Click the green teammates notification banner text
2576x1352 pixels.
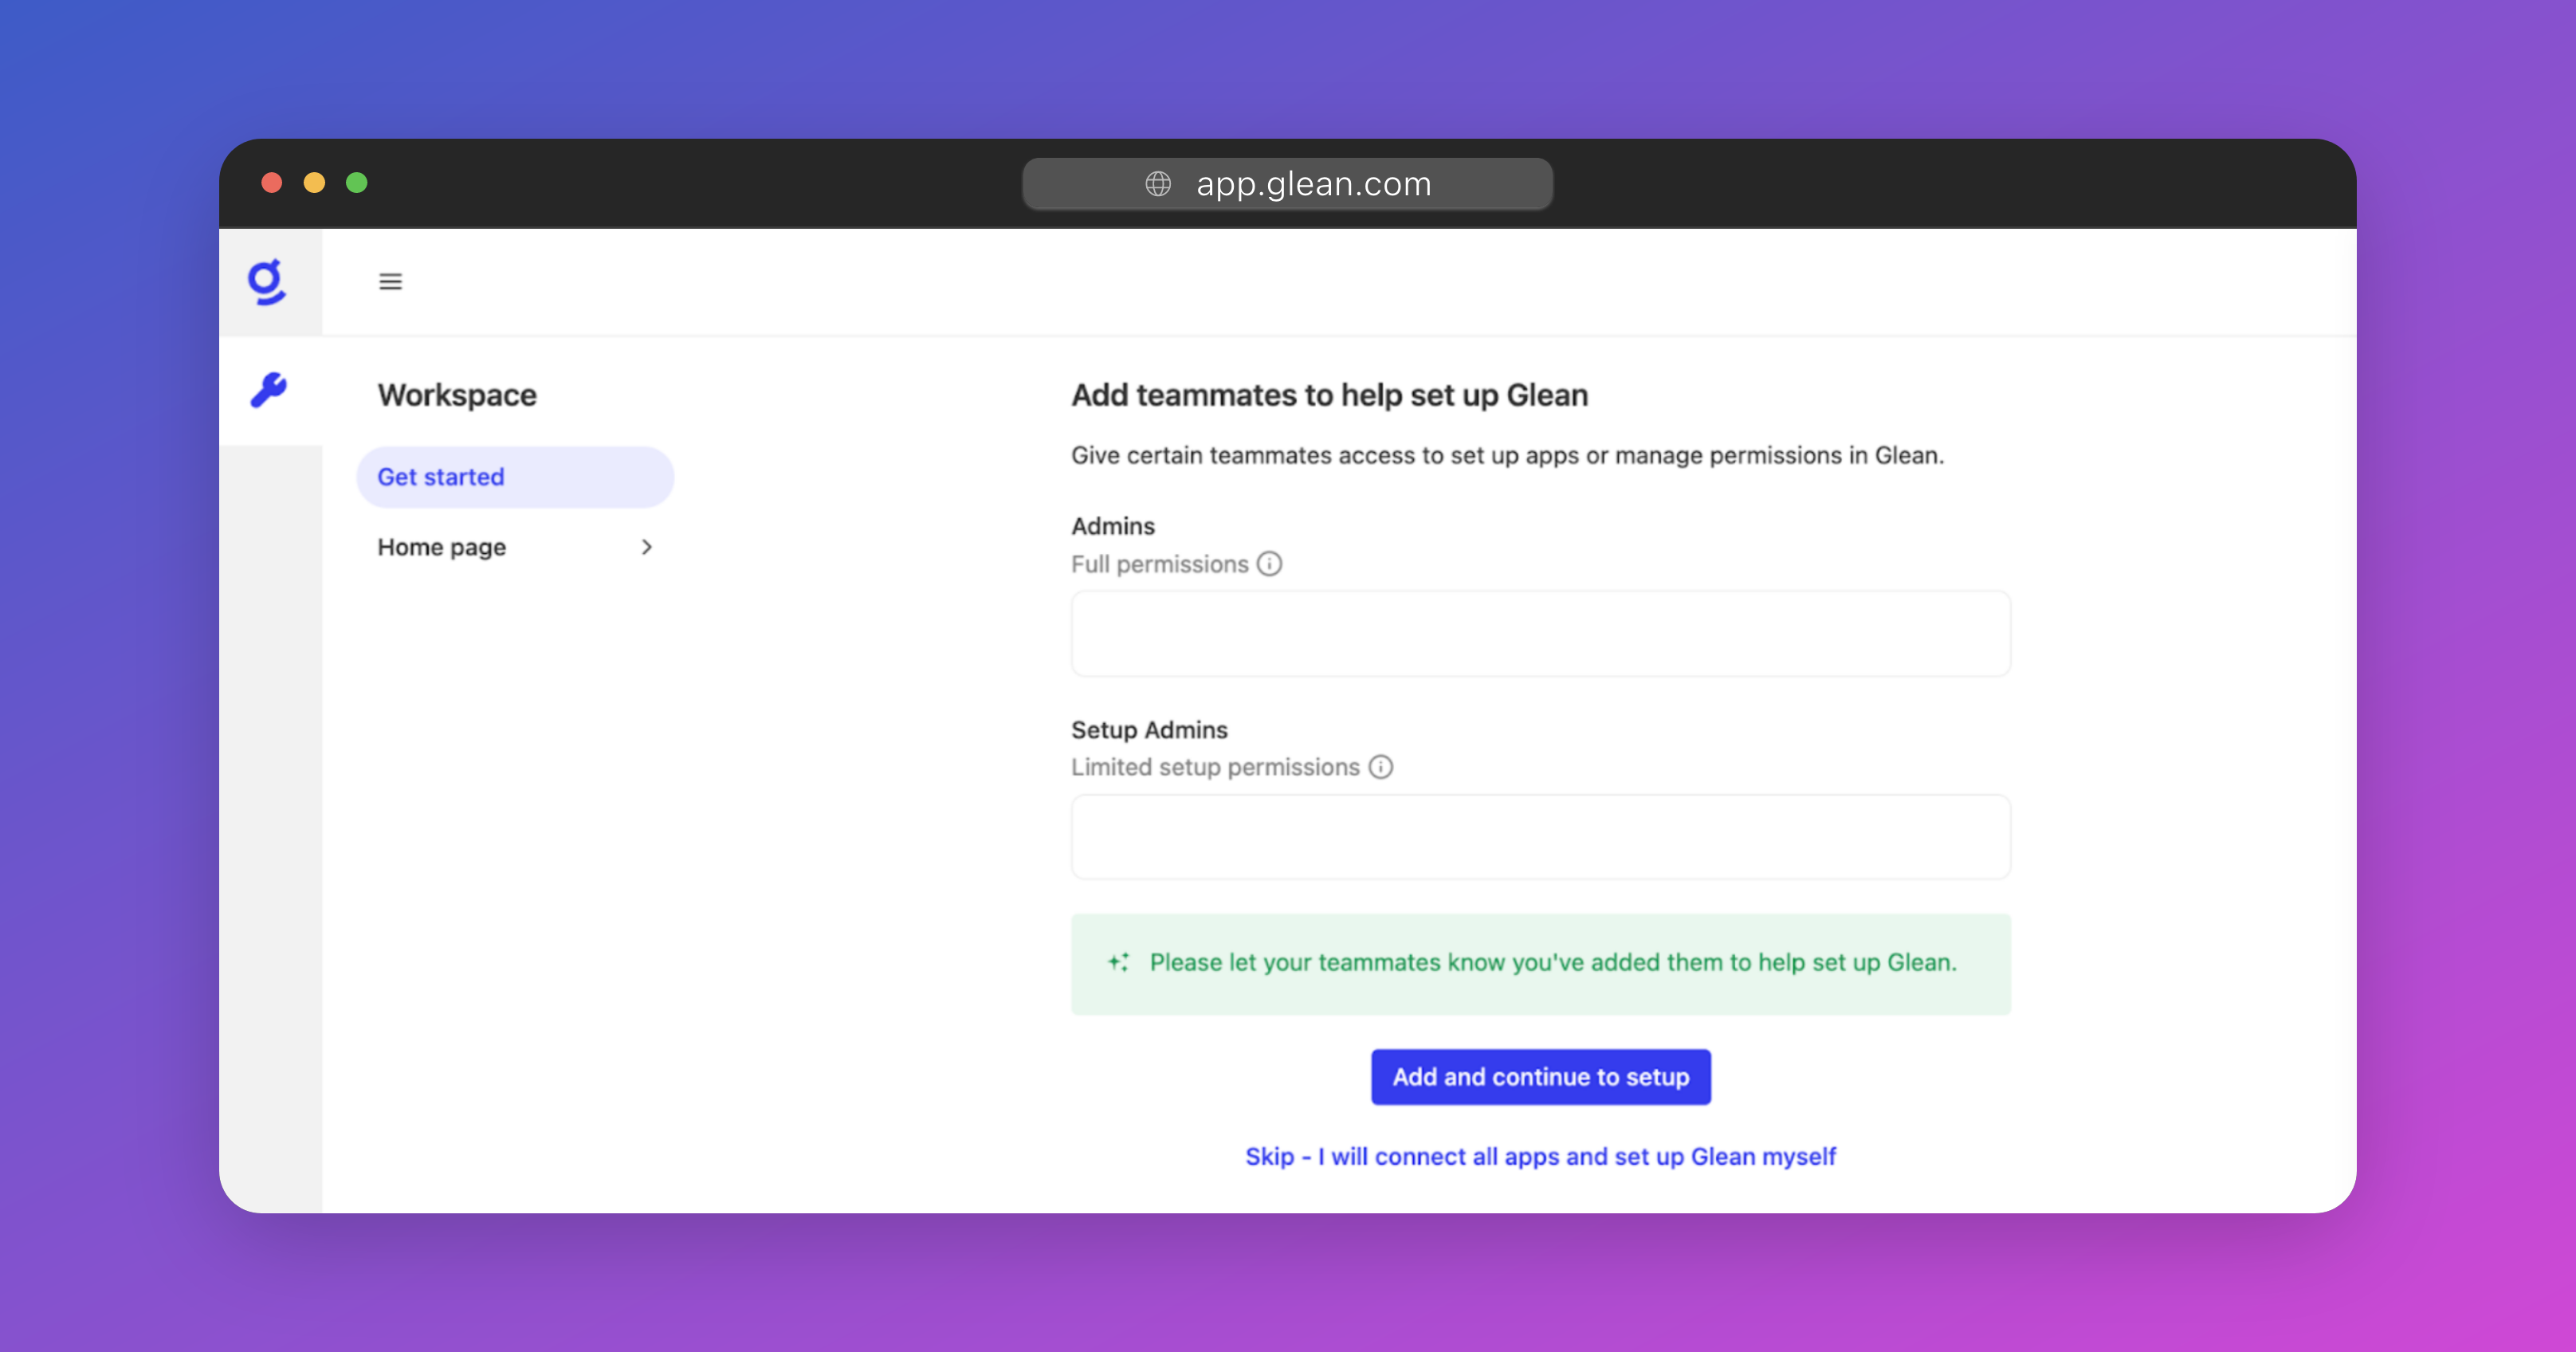click(x=1552, y=962)
